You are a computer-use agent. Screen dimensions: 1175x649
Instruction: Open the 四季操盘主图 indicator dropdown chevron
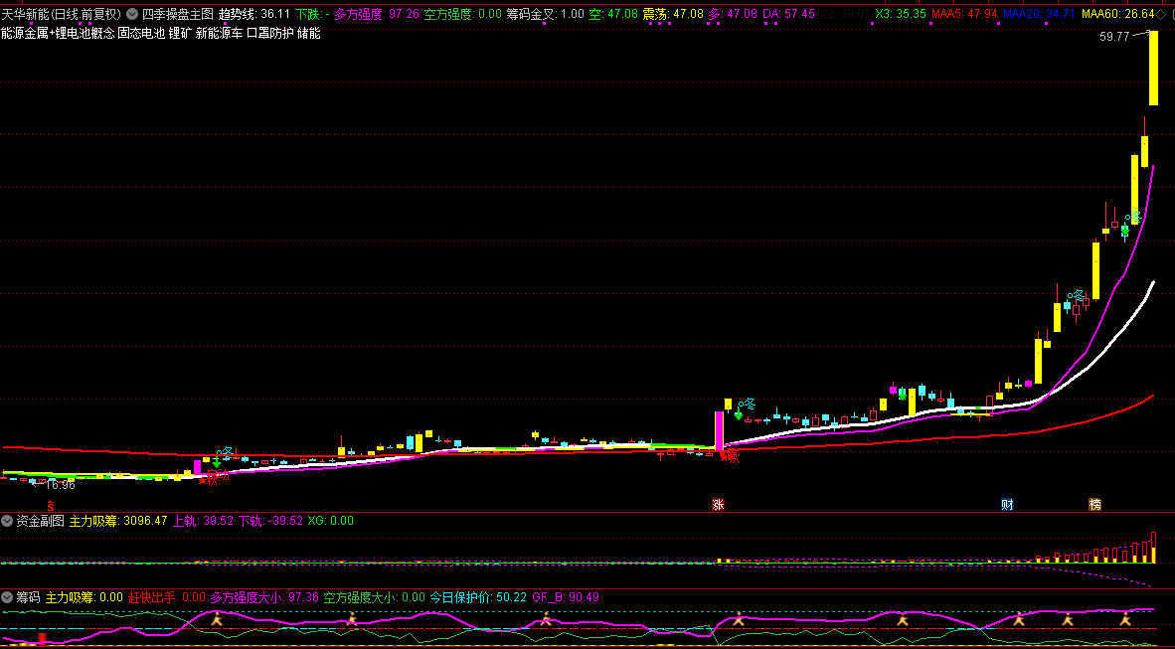[132, 14]
